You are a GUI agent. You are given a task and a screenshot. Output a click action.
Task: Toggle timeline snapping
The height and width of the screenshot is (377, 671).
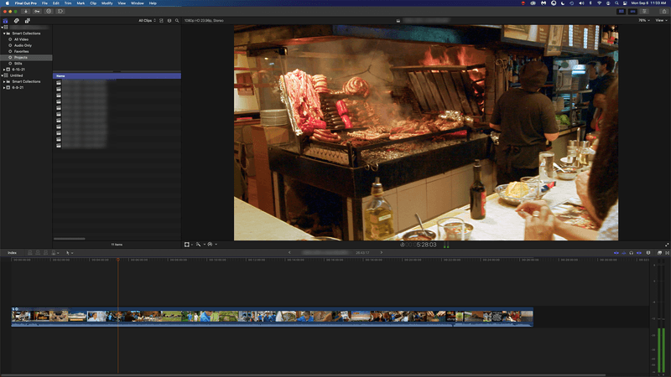pyautogui.click(x=639, y=253)
